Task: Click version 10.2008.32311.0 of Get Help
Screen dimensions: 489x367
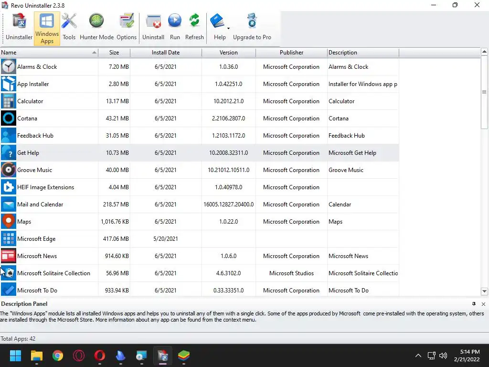Action: [229, 152]
